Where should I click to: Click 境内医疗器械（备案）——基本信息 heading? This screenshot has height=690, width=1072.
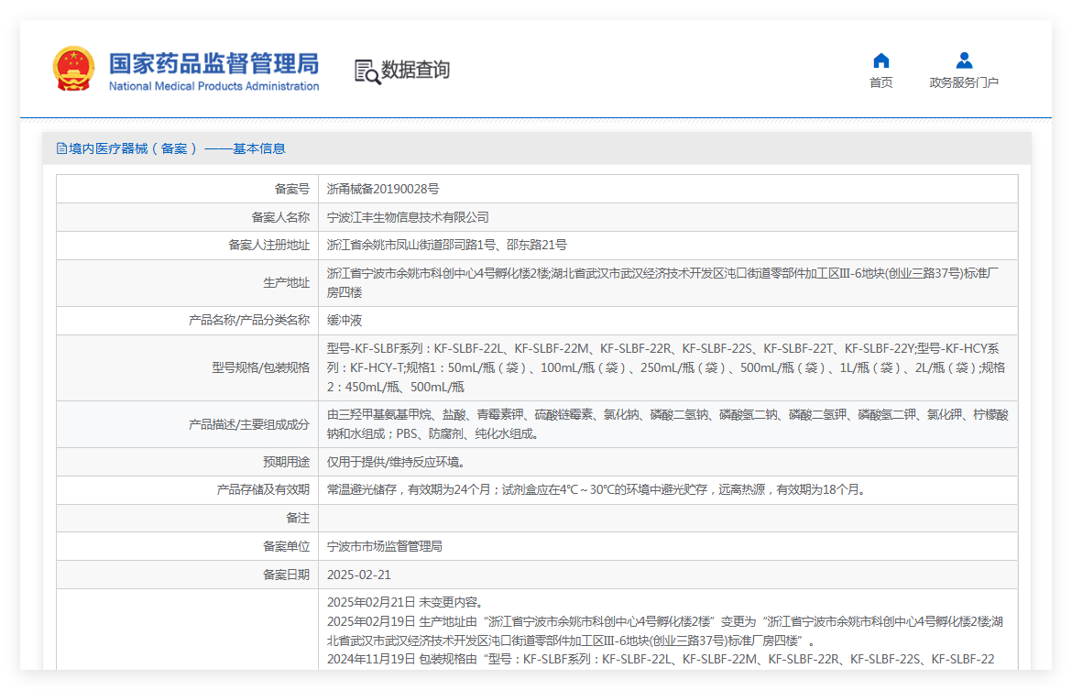(x=177, y=148)
